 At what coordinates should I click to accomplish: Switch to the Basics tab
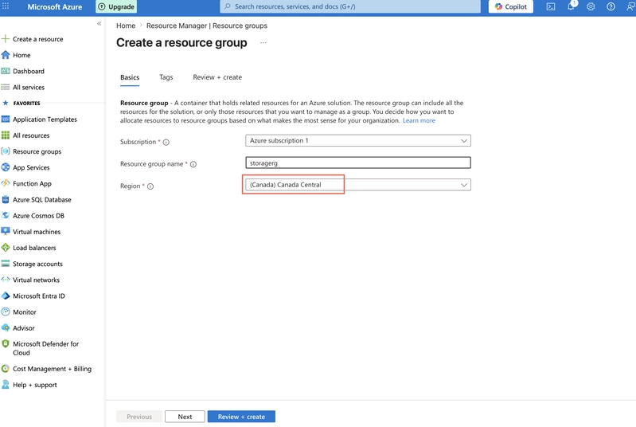tap(130, 77)
